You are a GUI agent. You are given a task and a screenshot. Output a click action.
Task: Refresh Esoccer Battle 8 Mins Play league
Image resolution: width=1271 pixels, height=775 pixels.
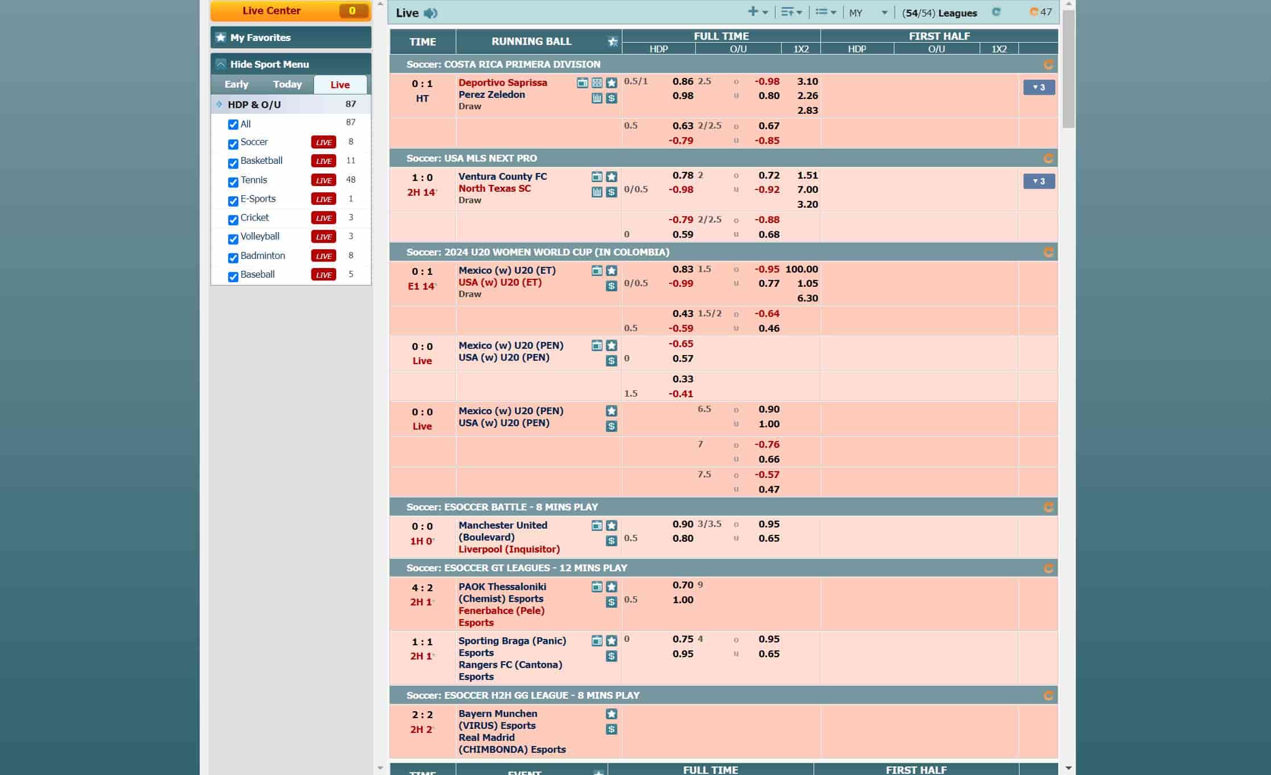click(1049, 508)
